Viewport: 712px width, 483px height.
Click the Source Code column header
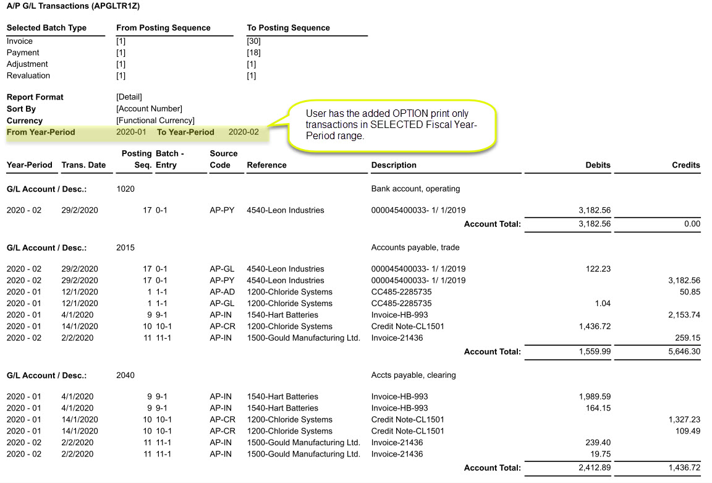coord(223,159)
